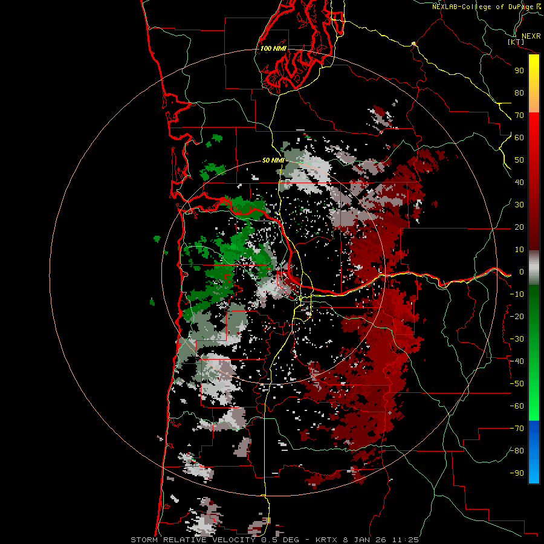Click the [KT] units label
The height and width of the screenshot is (544, 544).
pos(516,42)
